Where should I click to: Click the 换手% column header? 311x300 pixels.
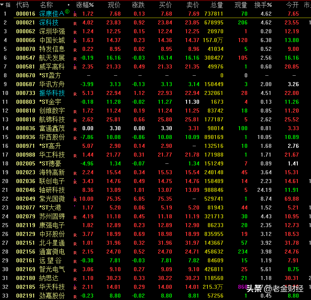pos(263,5)
